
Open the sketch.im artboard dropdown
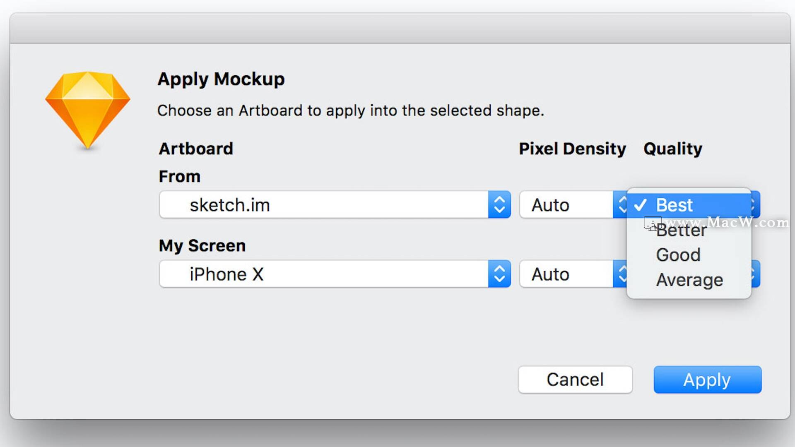tap(323, 204)
